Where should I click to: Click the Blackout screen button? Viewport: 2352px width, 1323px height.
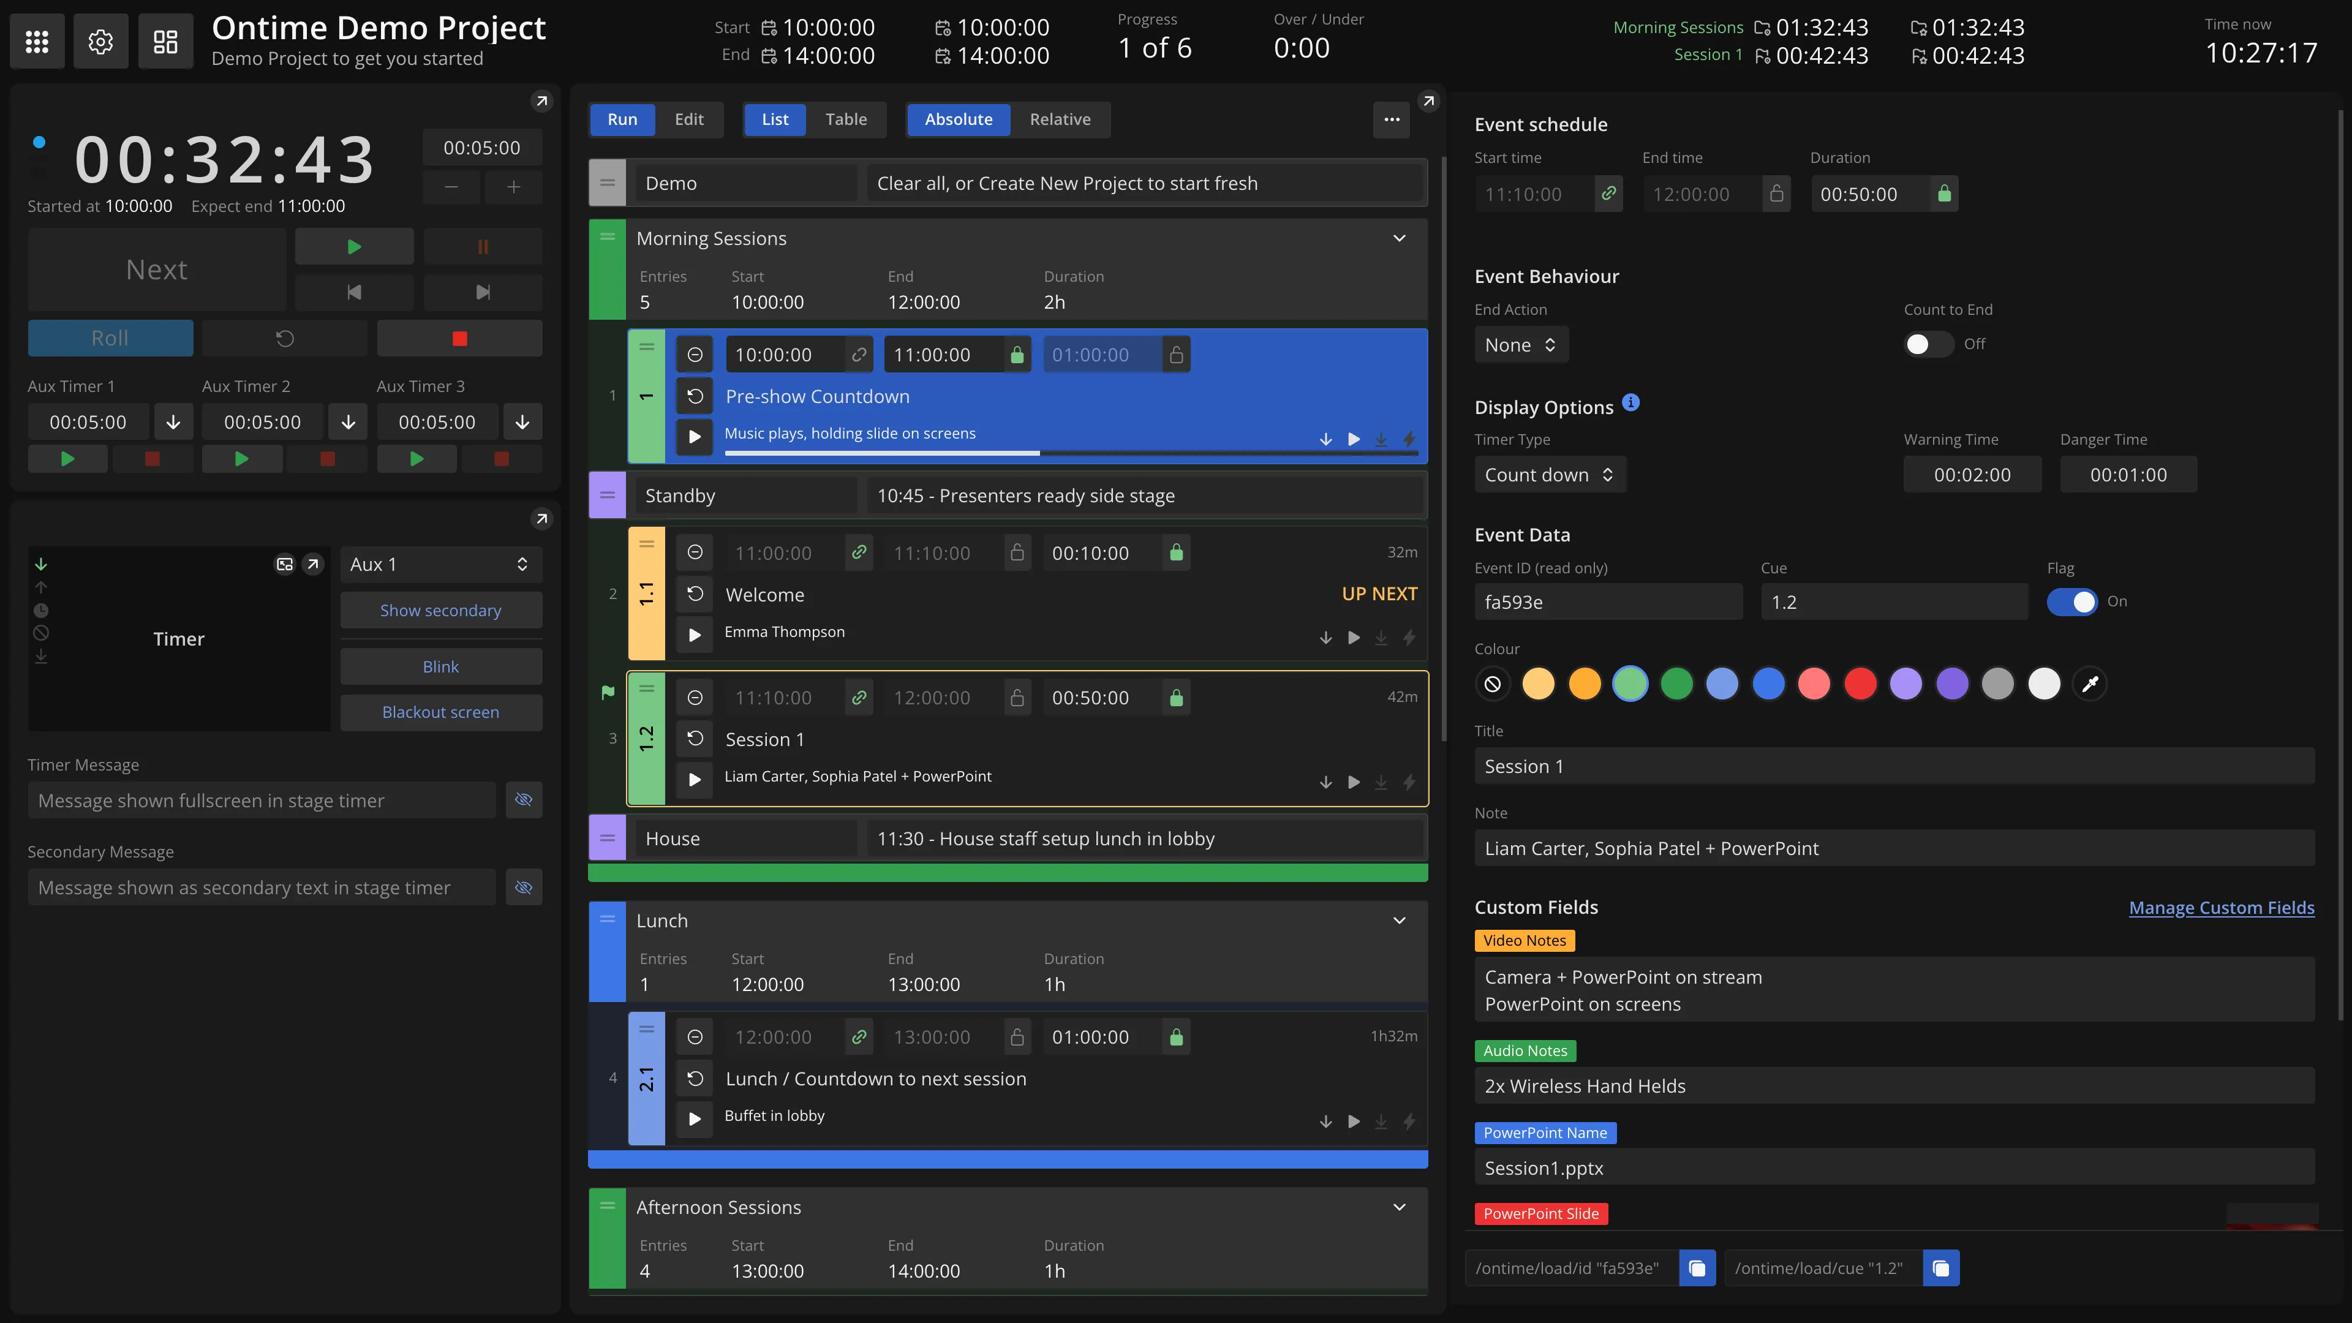[x=440, y=712]
